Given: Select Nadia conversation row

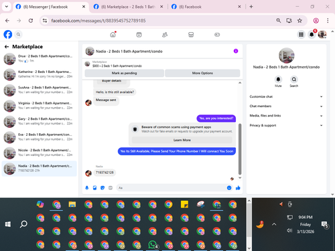Looking at the screenshot, I should [x=40, y=169].
